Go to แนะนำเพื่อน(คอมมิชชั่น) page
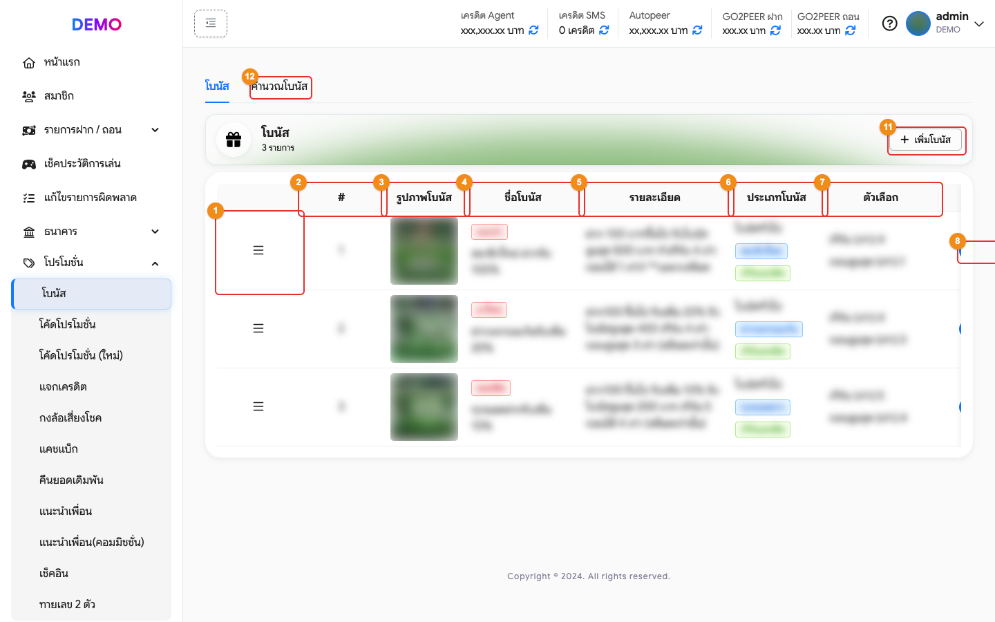The width and height of the screenshot is (995, 622). (91, 542)
